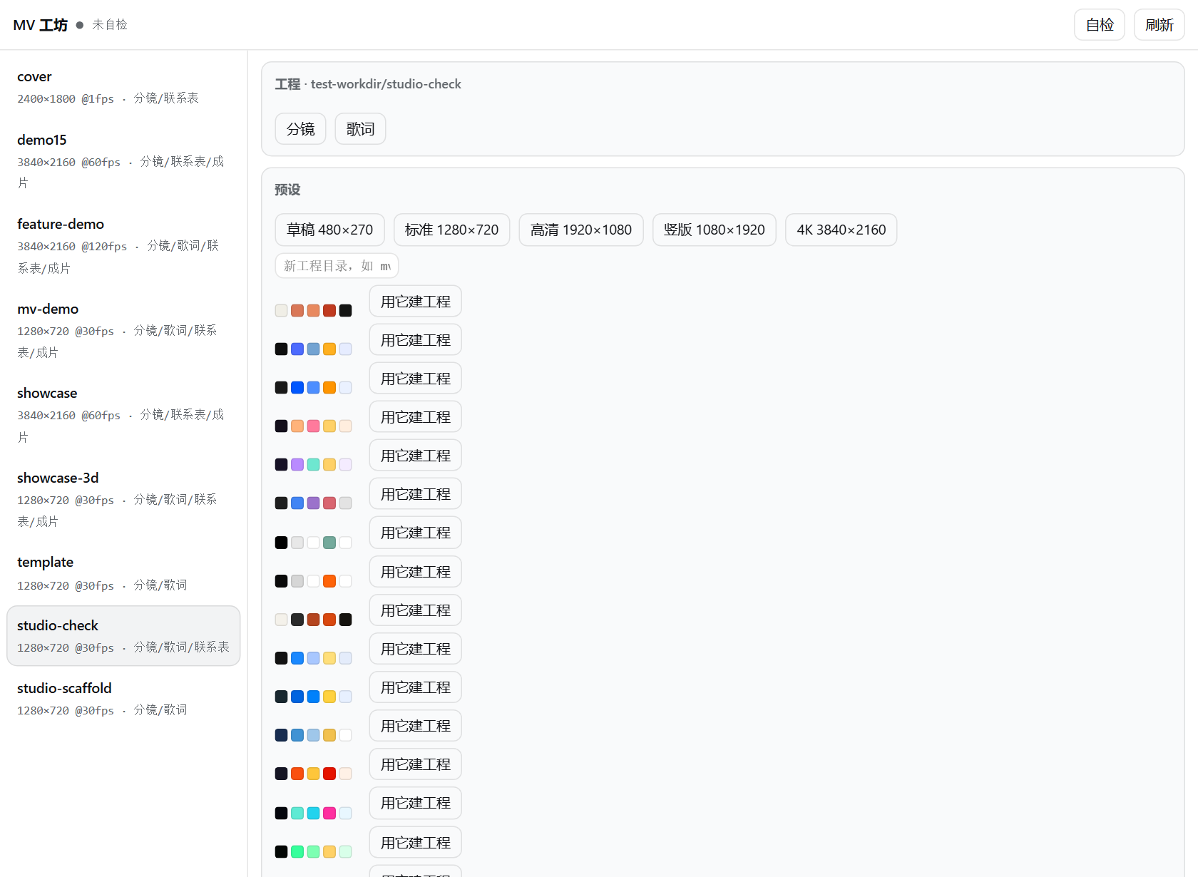Open the 歌词 tab of the project
Image resolution: width=1198 pixels, height=877 pixels.
tap(360, 129)
